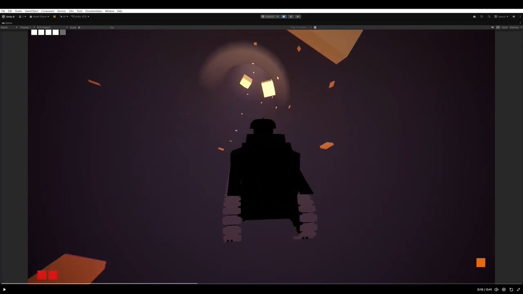The width and height of the screenshot is (523, 294).
Task: Click the Unity 6 logo button
Action: tap(8, 17)
